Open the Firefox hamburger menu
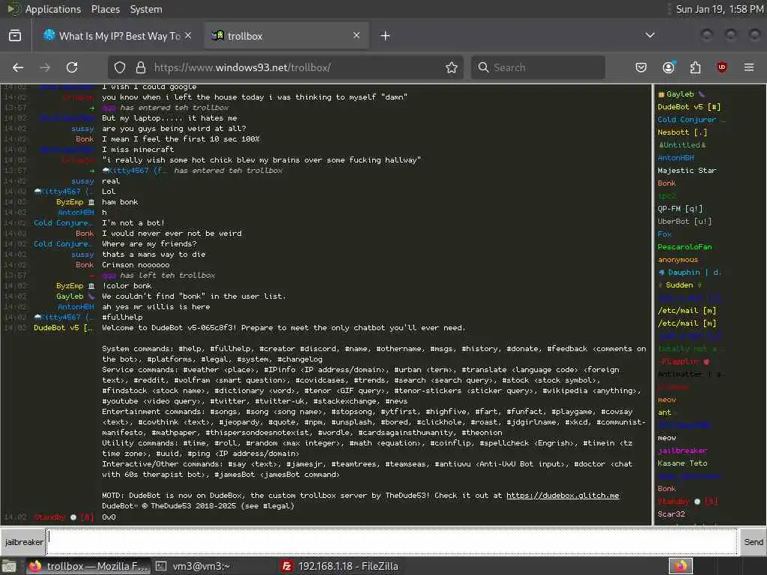 point(749,67)
